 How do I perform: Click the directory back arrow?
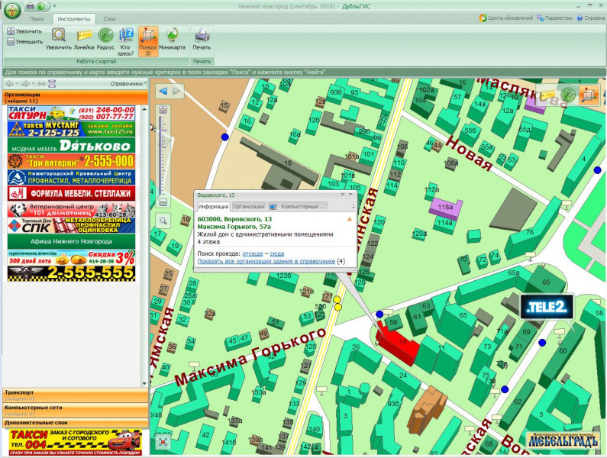pyautogui.click(x=9, y=84)
